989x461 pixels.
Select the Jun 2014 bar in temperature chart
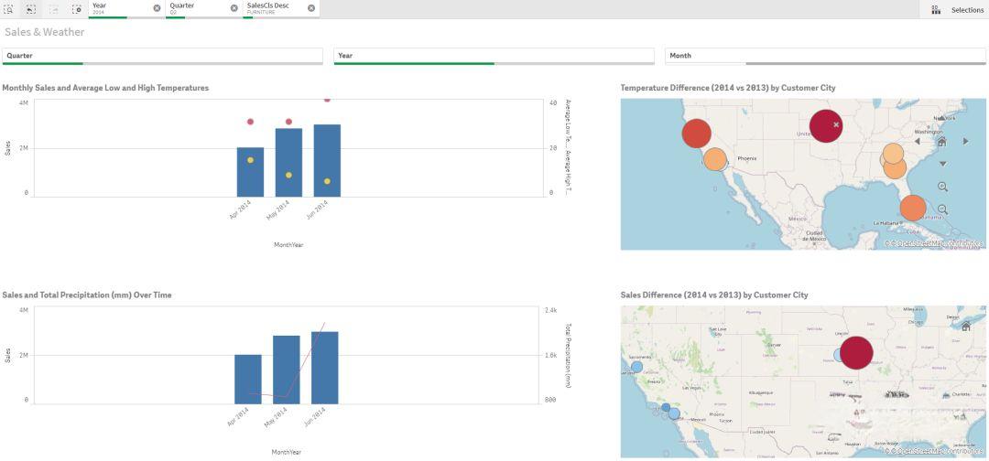click(x=327, y=160)
